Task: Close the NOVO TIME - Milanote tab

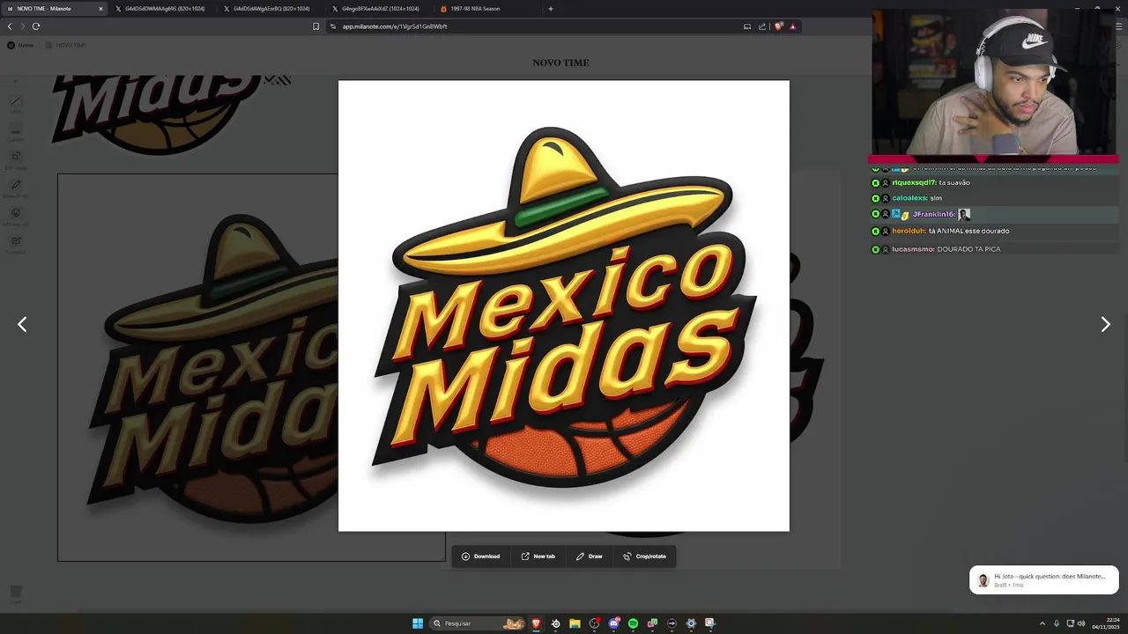Action: (100, 9)
